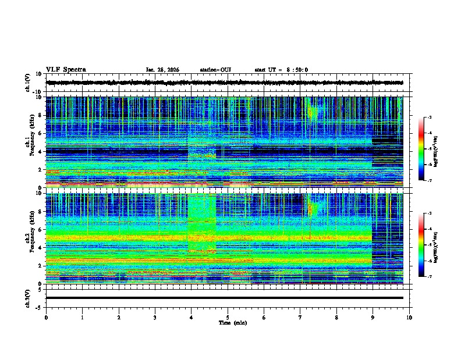461x356 pixels.
Task: Click the "station=OUI" header label
Action: click(215, 70)
